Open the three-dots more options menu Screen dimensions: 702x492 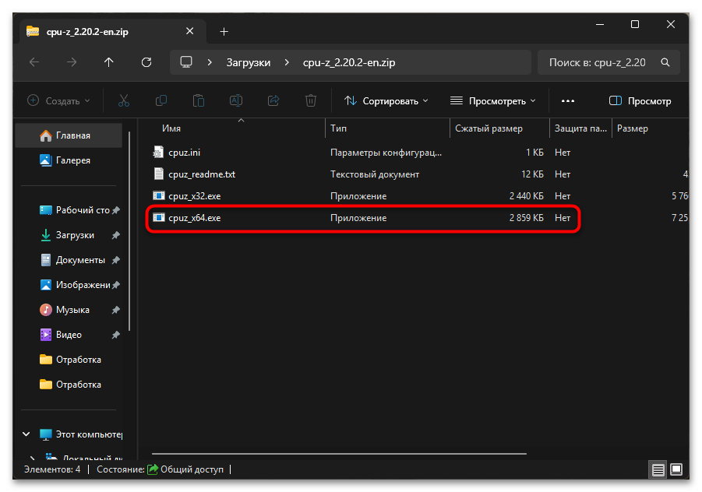coord(568,100)
